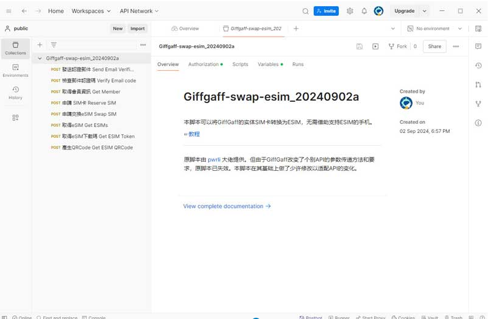Open collection more actions ellipsis
Screen dimensions: 495x319
456,46
